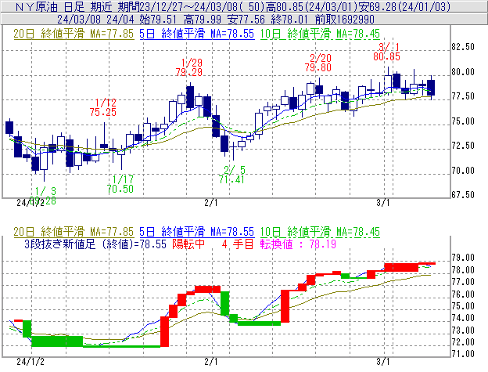Click the 1/12 75.25 peak label
Image resolution: width=488 pixels, height=372 pixels.
pyautogui.click(x=103, y=107)
